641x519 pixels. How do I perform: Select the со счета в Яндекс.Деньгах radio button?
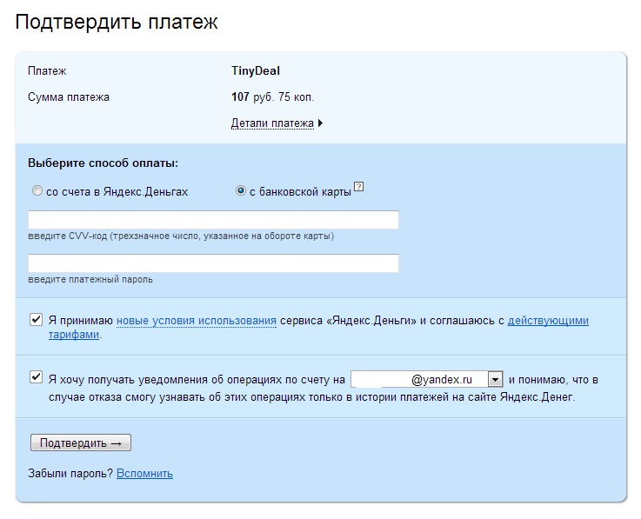[37, 191]
